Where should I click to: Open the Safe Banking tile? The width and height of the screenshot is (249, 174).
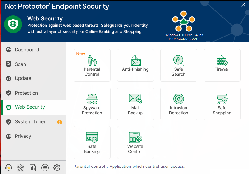click(92, 142)
